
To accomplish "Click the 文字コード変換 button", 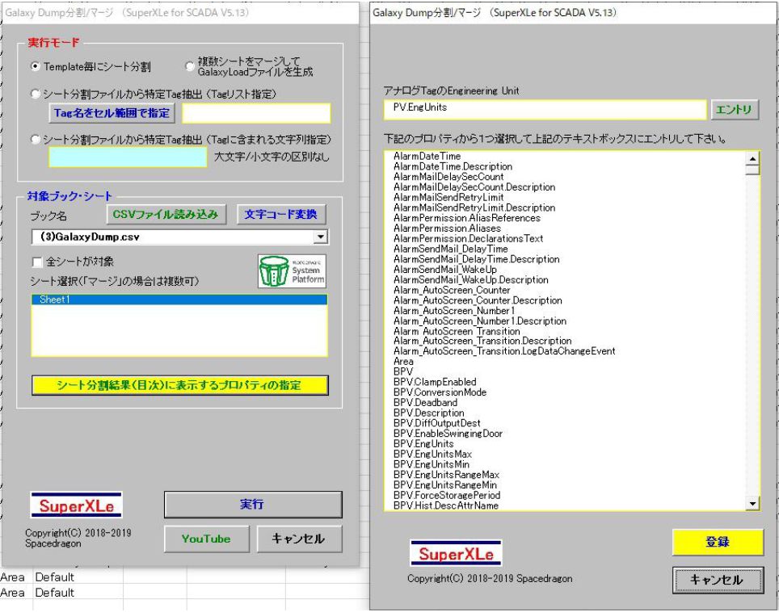I will point(280,215).
